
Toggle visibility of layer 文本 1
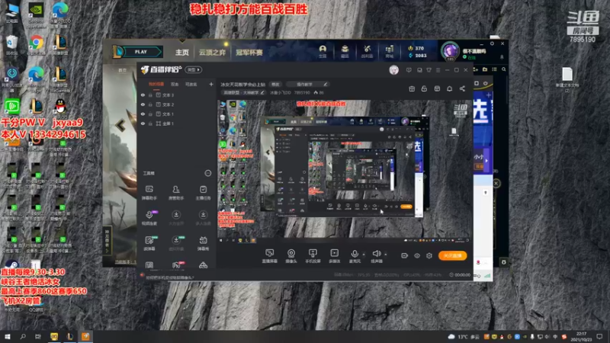coord(143,114)
